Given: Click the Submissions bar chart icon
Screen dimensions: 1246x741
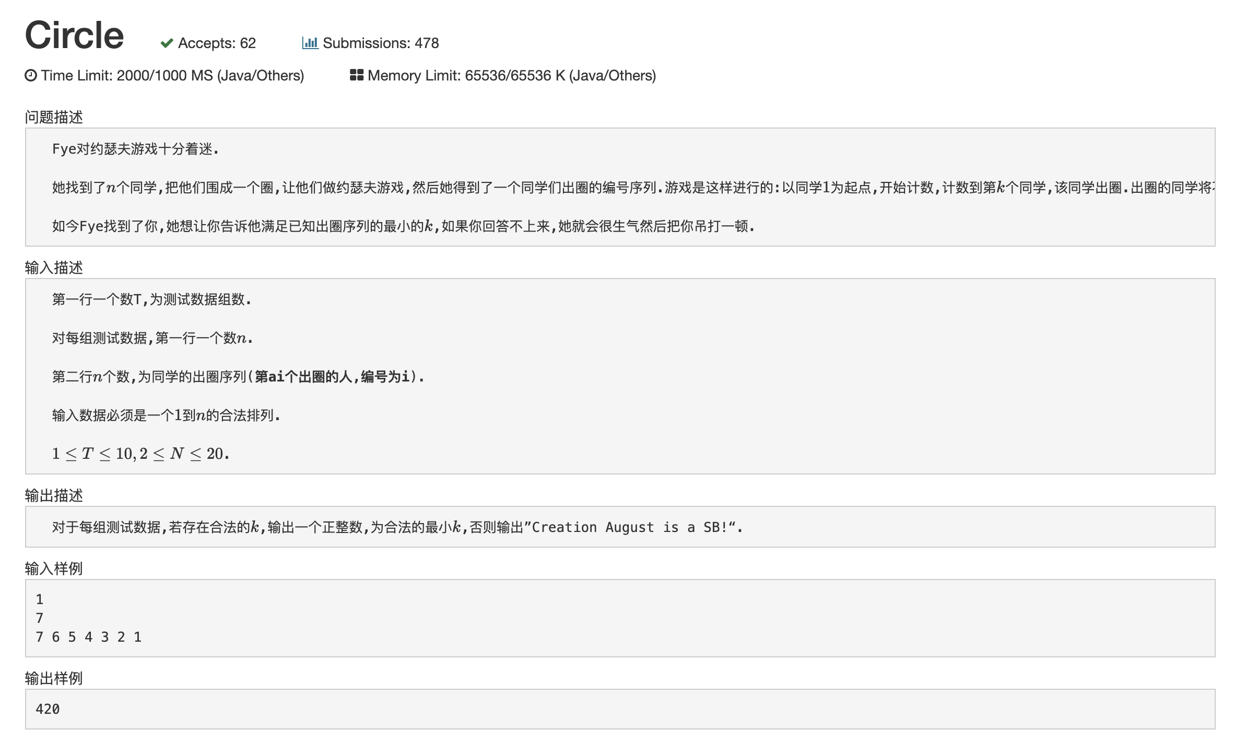Looking at the screenshot, I should (310, 43).
